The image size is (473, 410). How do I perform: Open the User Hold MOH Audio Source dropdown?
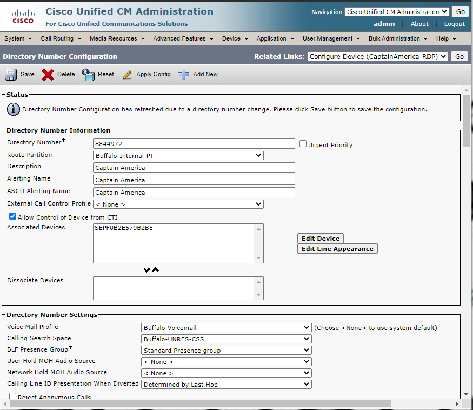point(226,362)
